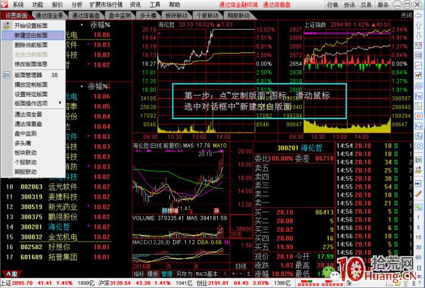This screenshot has width=425, height=288.
Task: Click the 指标 tab below MACD chart
Action: (139, 274)
